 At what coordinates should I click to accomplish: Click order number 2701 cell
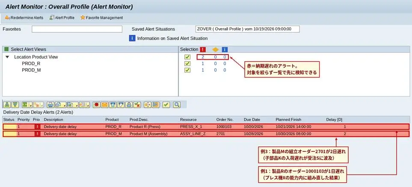[221, 134]
